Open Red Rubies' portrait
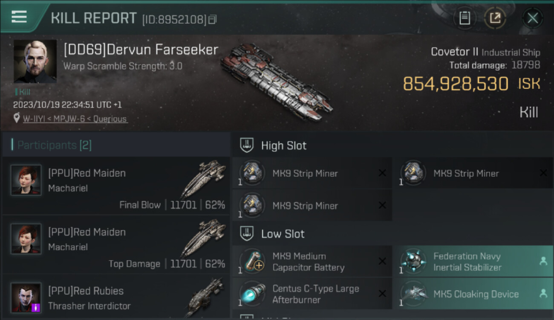554x320 pixels. (26, 297)
